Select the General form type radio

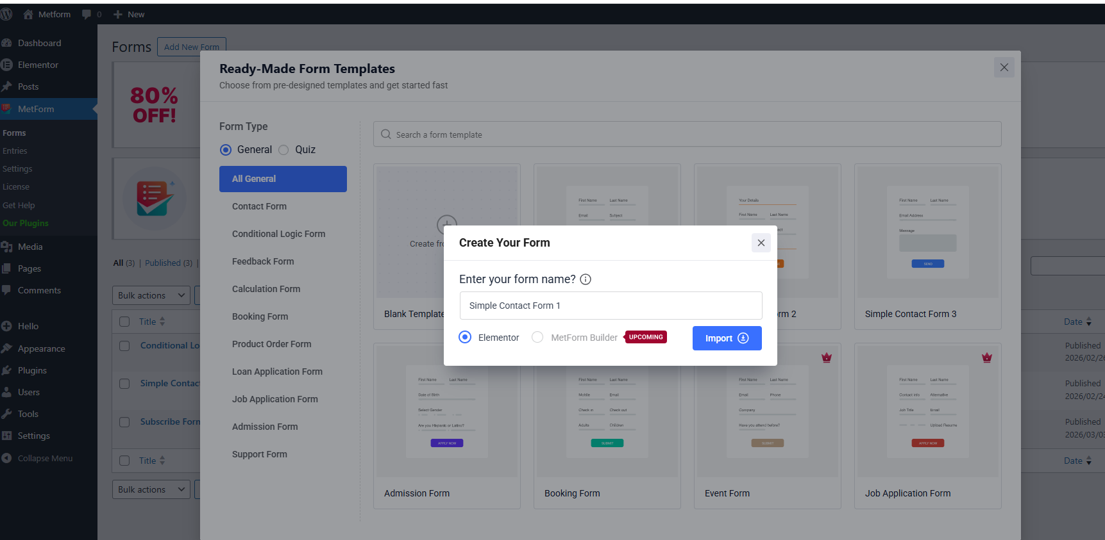226,150
